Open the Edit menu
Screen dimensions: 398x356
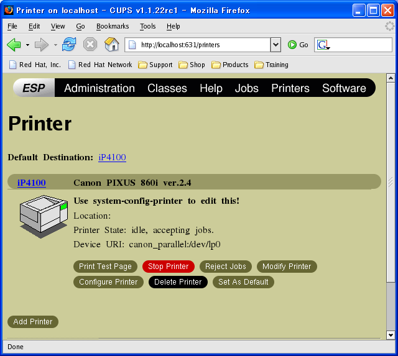[x=34, y=26]
